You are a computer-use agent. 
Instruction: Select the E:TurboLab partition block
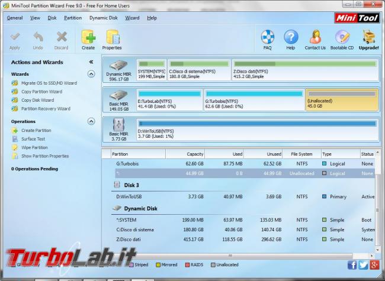(x=169, y=100)
